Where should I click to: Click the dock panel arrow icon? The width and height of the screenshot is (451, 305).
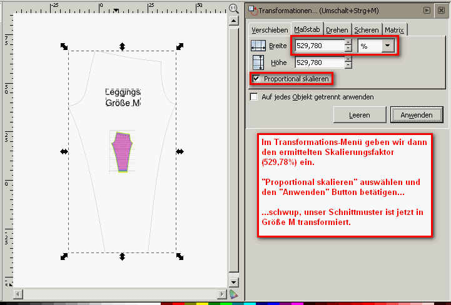point(427,9)
